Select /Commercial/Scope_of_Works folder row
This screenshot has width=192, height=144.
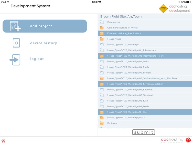pyautogui.click(x=145, y=28)
